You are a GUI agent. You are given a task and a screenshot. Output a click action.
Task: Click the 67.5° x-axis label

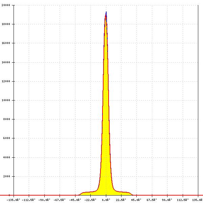[x=152, y=200]
